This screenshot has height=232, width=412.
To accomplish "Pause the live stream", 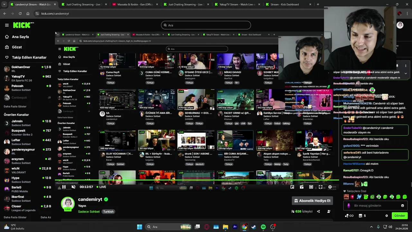I will click(64, 187).
